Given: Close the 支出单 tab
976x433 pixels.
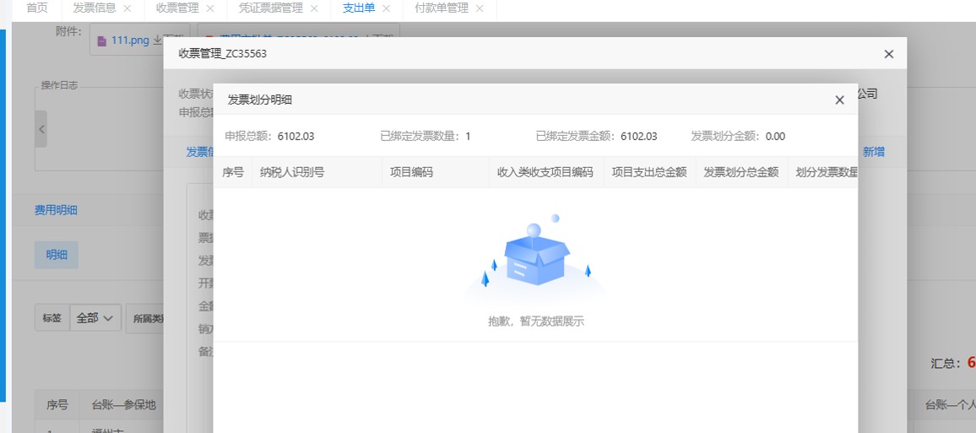Looking at the screenshot, I should click(x=386, y=8).
